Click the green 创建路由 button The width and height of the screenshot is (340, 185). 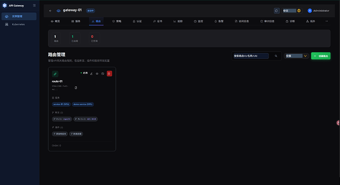[x=321, y=56]
